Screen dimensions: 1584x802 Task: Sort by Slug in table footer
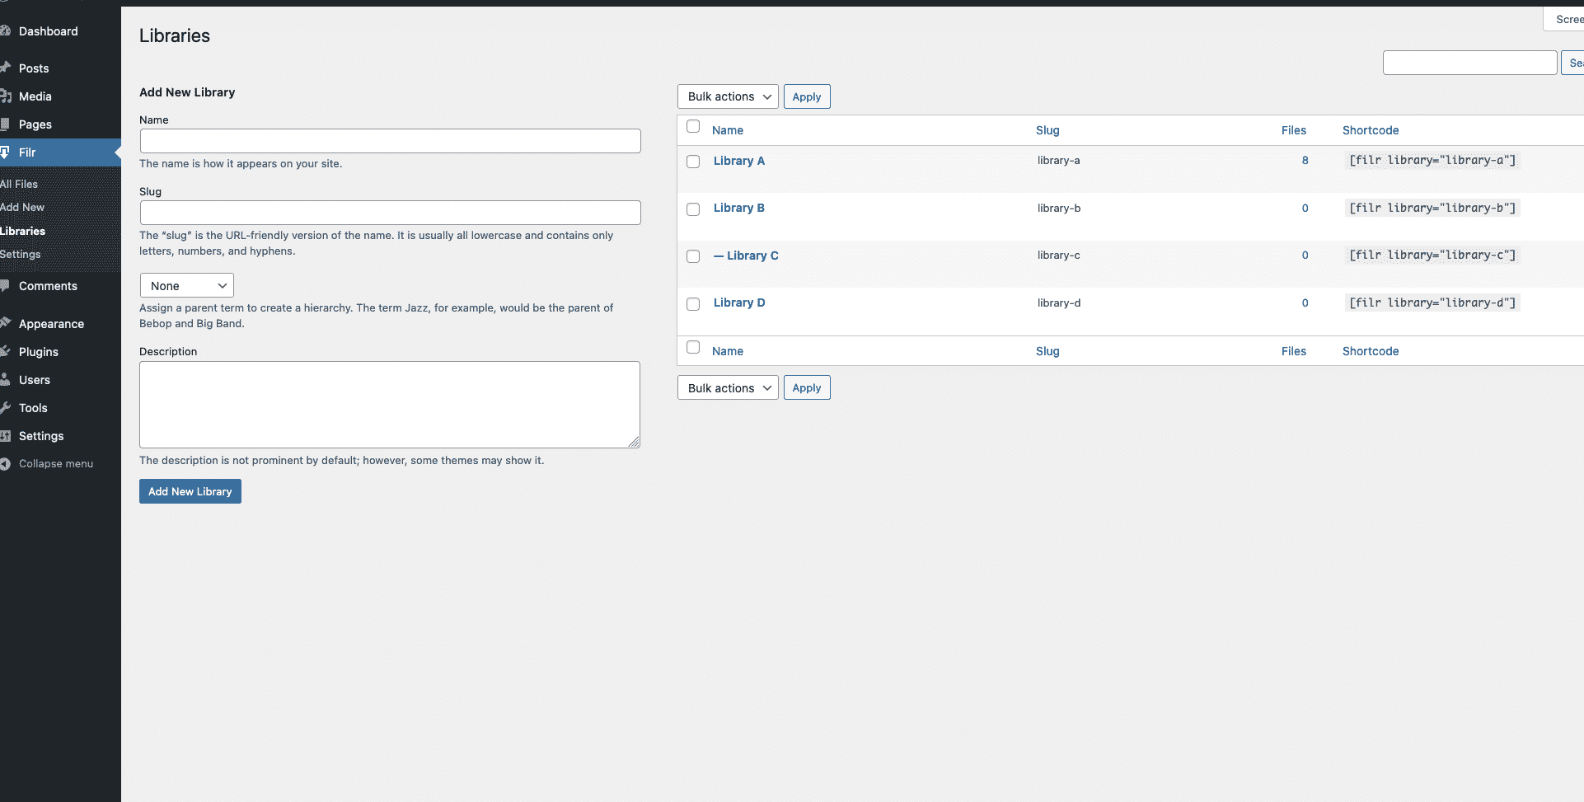tap(1047, 351)
